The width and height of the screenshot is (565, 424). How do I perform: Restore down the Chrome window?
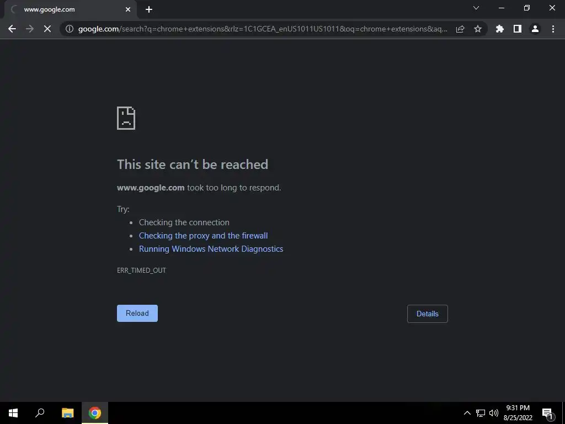coord(527,8)
